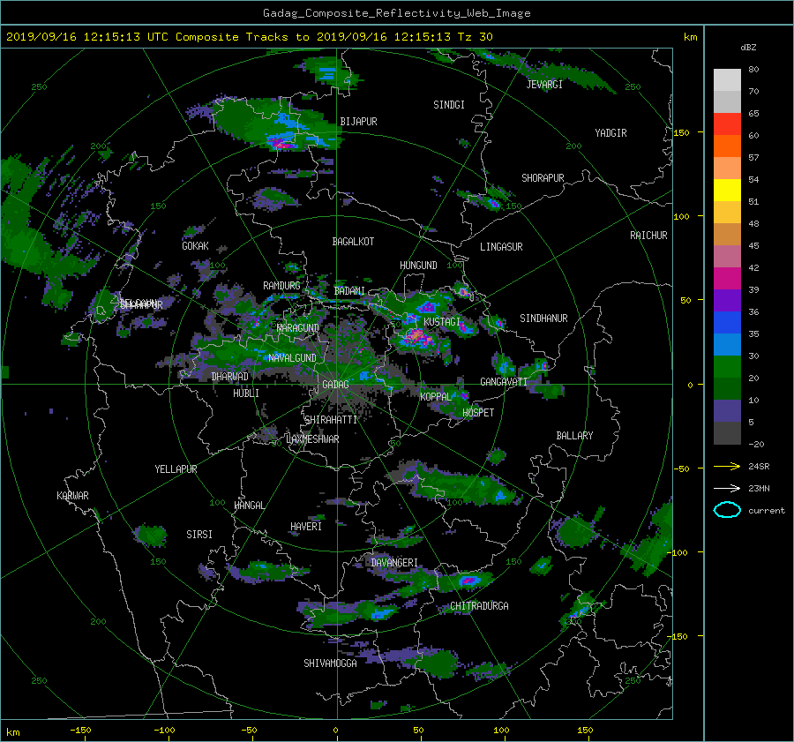The height and width of the screenshot is (742, 794).
Task: Click the SHIRAHATTI city label
Action: (x=331, y=420)
